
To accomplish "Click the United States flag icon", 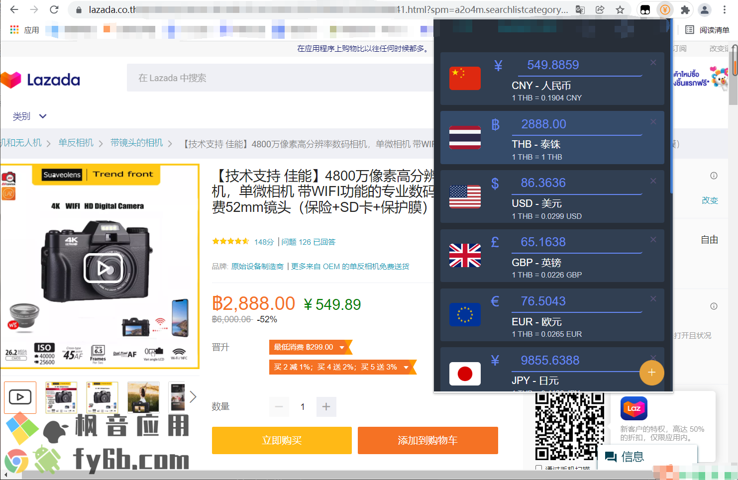I will [465, 196].
